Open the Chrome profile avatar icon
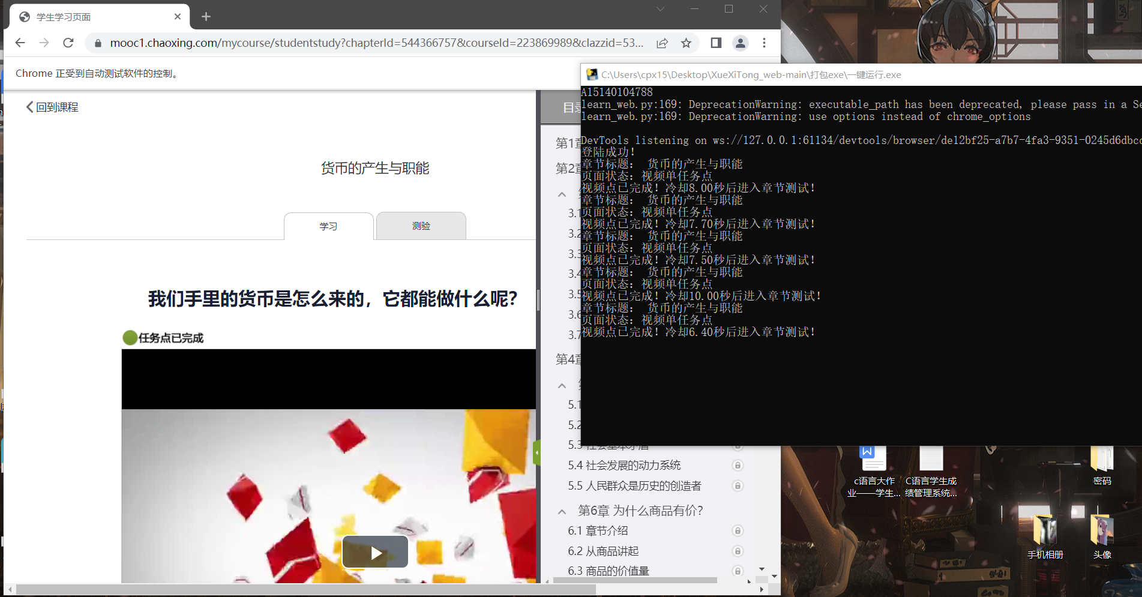The image size is (1142, 597). pyautogui.click(x=740, y=43)
